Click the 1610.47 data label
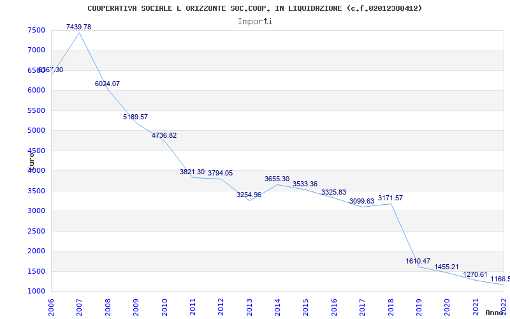The width and height of the screenshot is (510, 319). click(418, 261)
